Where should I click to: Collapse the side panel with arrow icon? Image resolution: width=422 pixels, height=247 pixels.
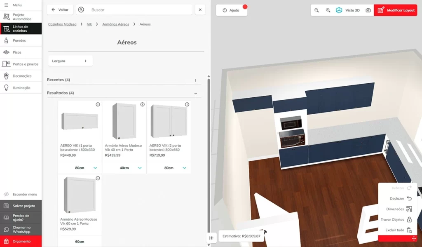tap(211, 238)
